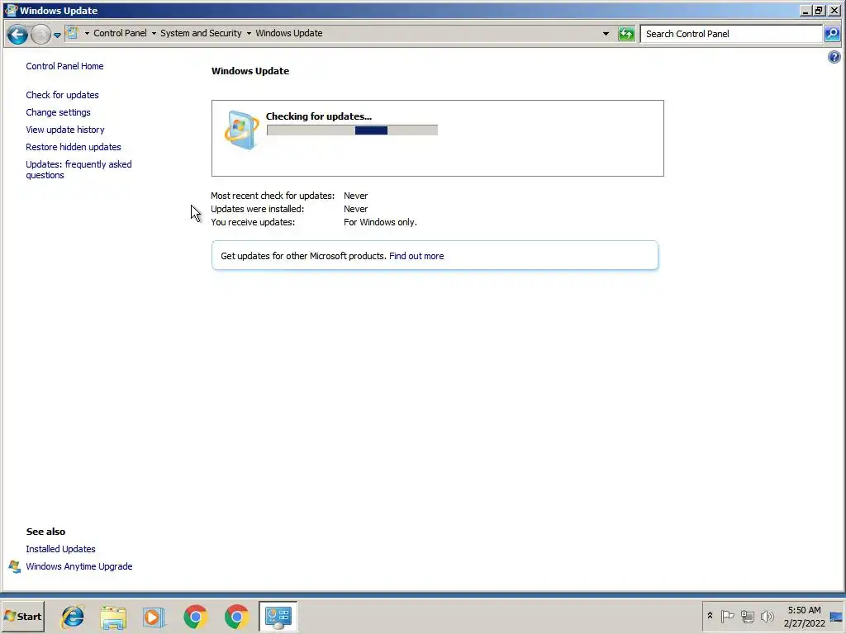846x634 pixels.
Task: Select Control Panel in the breadcrumb
Action: pos(120,33)
